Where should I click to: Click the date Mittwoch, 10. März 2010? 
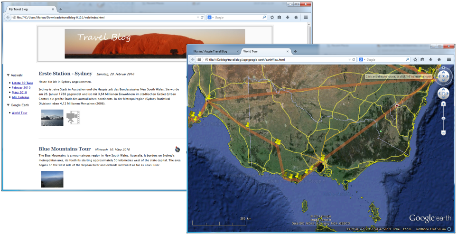click(113, 150)
